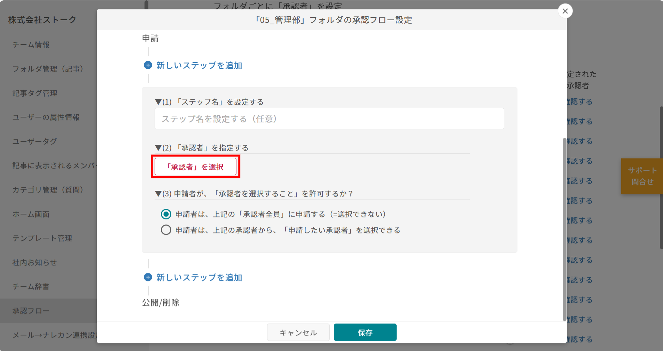Open チーム情報 in the sidebar
Screen dimensions: 663x351
[x=31, y=45]
